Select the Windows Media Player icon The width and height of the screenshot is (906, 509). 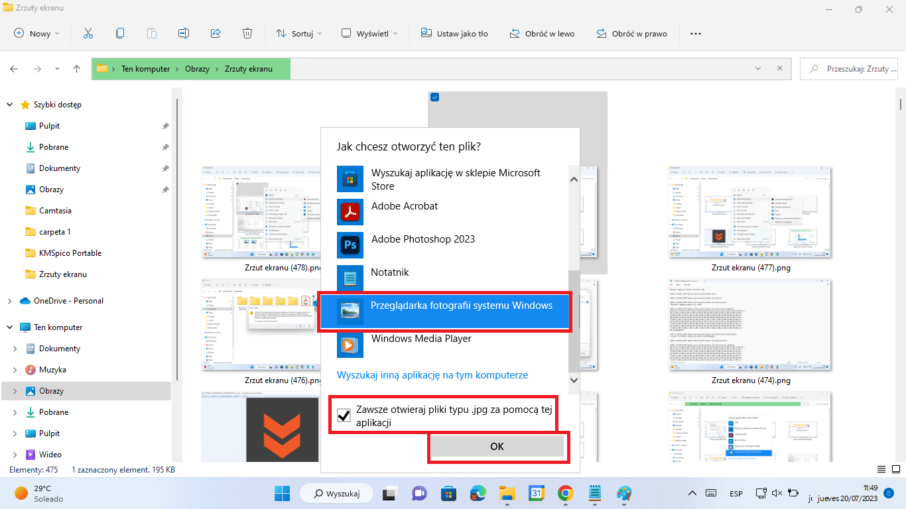350,345
